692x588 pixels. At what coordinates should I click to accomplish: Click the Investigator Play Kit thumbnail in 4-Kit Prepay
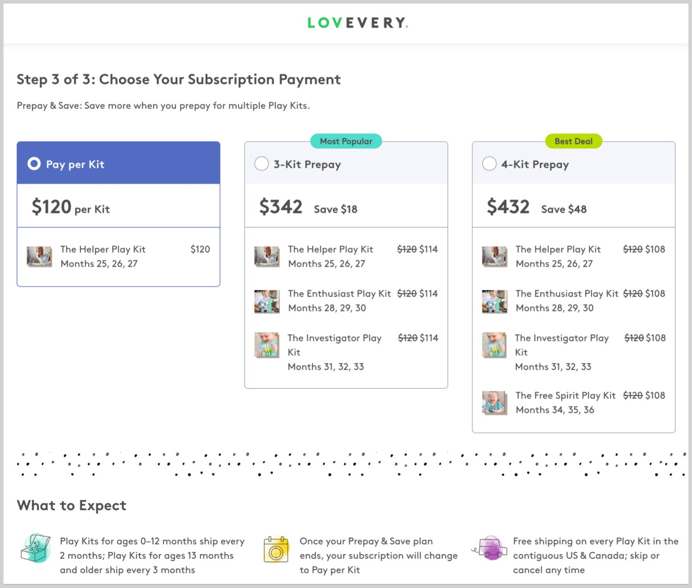click(495, 345)
